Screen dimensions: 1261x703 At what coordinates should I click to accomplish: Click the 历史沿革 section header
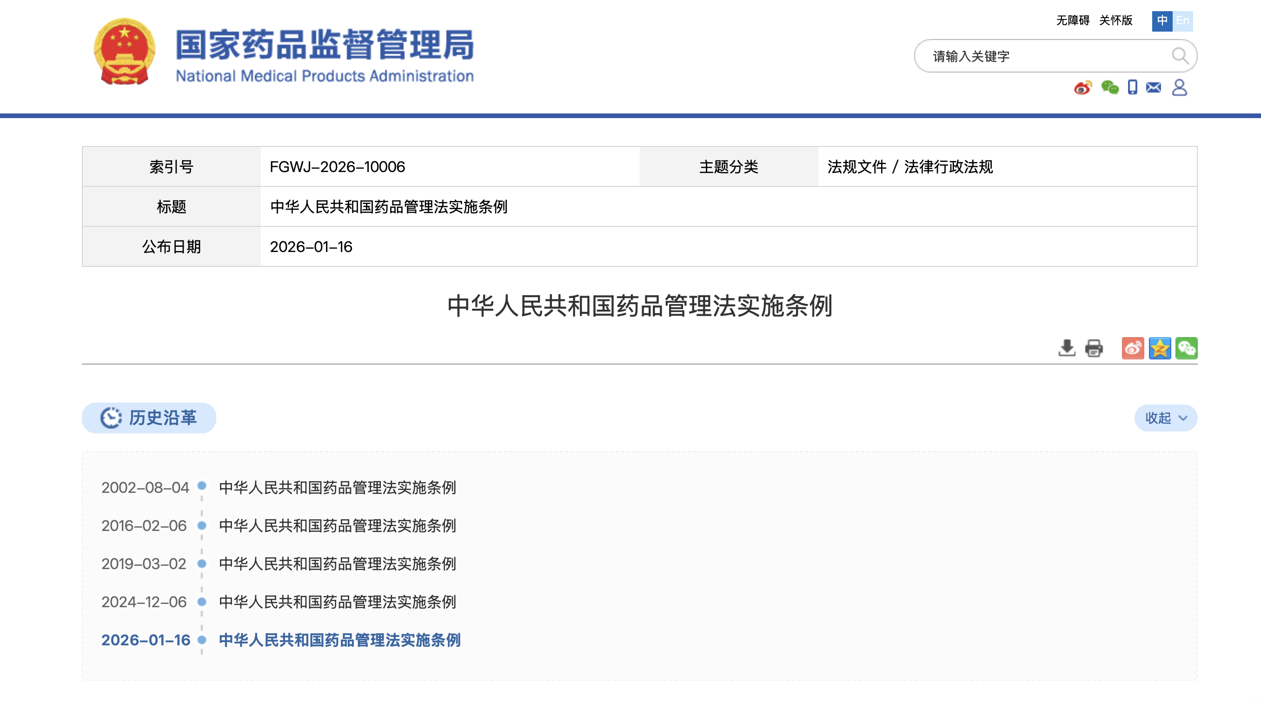click(149, 418)
